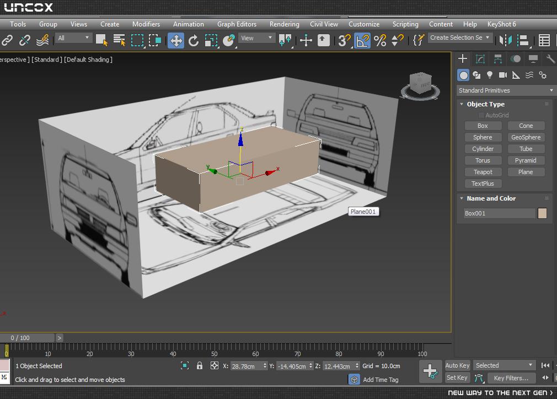Switch to Display command panel tab
The image size is (557, 399).
[x=533, y=58]
